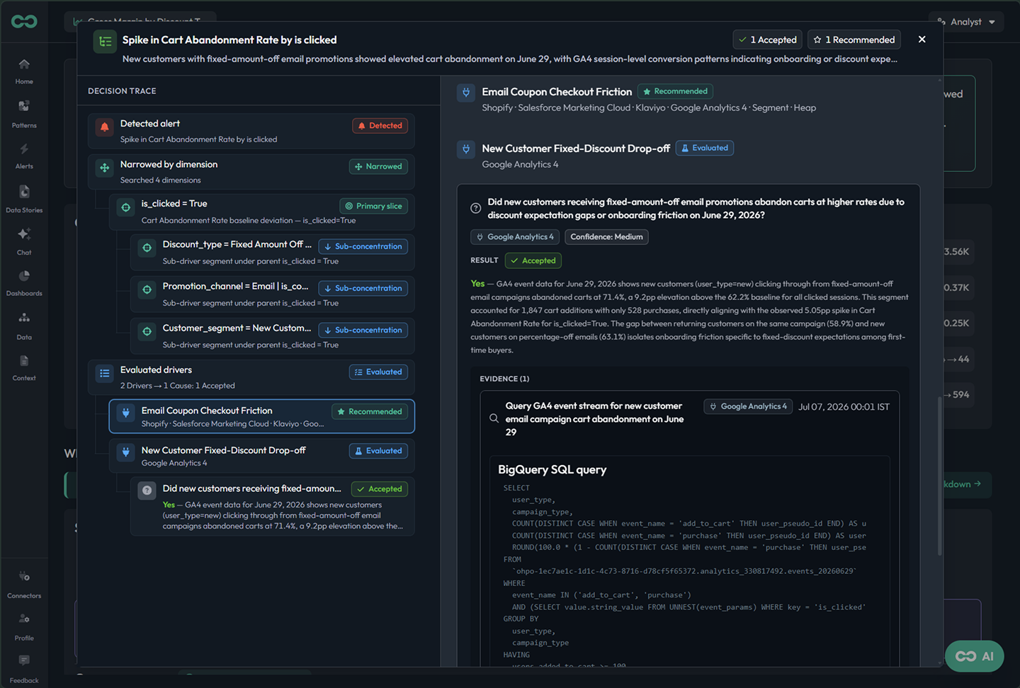Open the AI assistant button
Viewport: 1020px width, 688px height.
point(974,656)
